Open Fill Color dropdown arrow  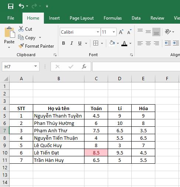tap(118, 43)
